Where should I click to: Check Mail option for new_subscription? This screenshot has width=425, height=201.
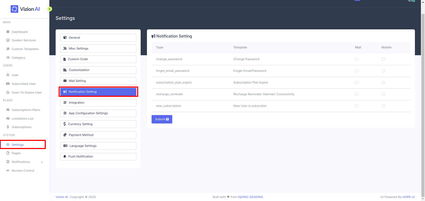click(357, 106)
